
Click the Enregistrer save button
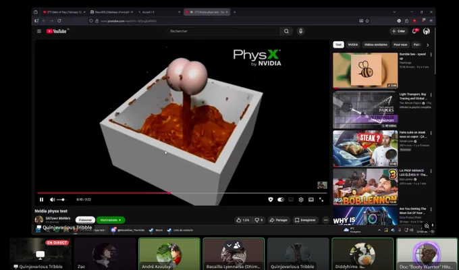pyautogui.click(x=305, y=220)
